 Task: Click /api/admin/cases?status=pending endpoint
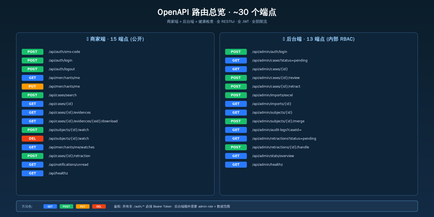pos(280,60)
